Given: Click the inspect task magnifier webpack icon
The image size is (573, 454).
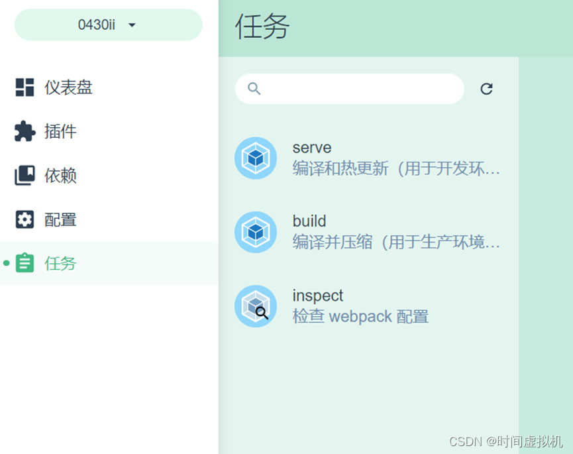Looking at the screenshot, I should pos(256,307).
